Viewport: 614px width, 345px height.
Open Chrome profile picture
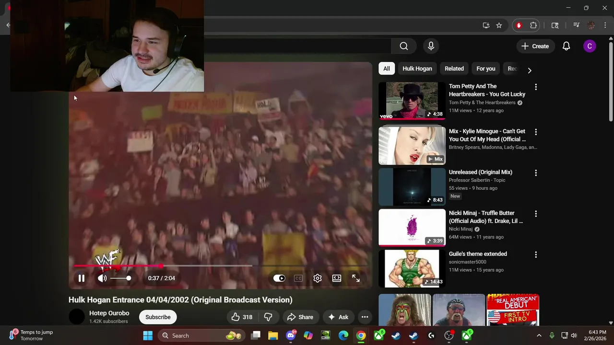click(x=591, y=25)
